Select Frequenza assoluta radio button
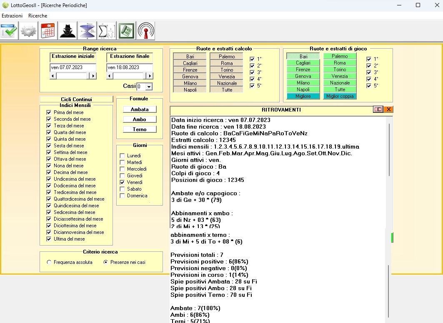 point(49,262)
